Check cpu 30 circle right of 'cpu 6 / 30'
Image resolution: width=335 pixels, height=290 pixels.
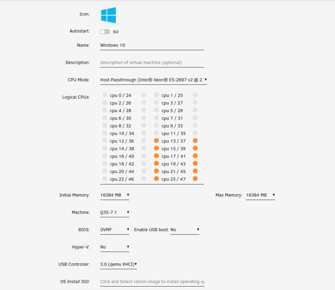pyautogui.click(x=144, y=118)
